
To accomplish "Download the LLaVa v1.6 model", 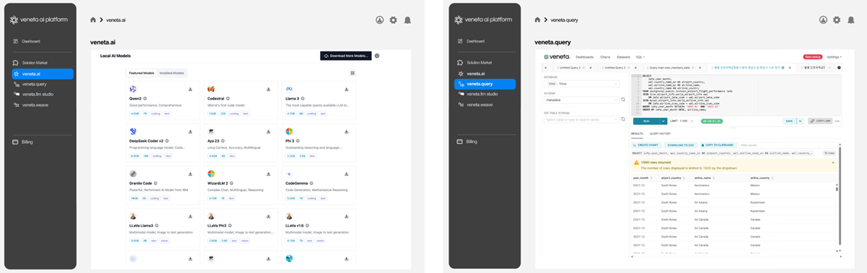I will tap(346, 217).
